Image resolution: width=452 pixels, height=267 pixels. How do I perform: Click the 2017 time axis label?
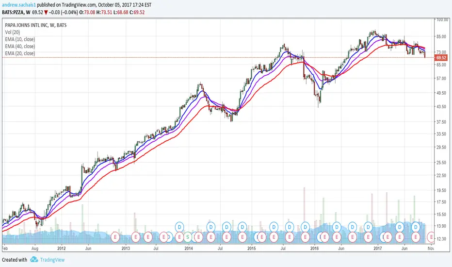[378, 248]
